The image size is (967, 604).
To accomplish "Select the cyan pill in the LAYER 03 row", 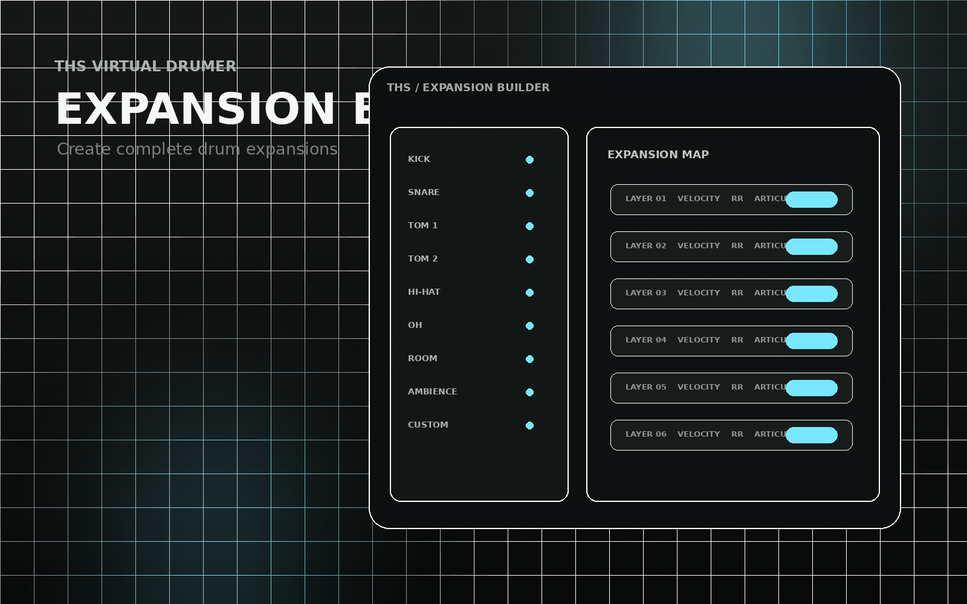I will pos(812,294).
